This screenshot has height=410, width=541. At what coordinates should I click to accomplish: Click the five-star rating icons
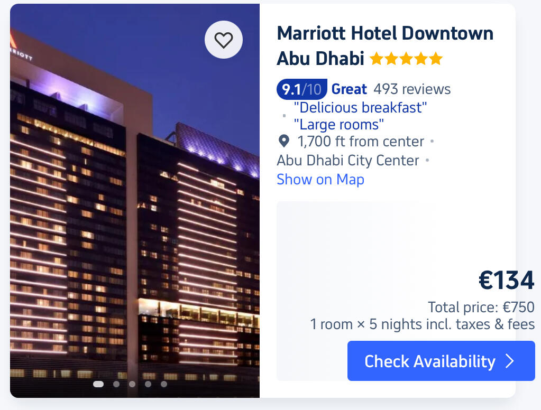coord(406,59)
